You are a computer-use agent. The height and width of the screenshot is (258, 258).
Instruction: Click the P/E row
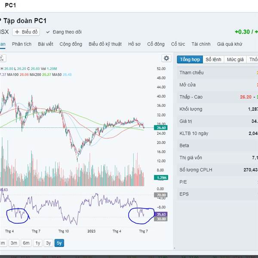(x=218, y=182)
